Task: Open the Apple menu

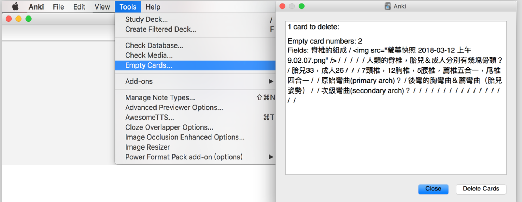Action: pyautogui.click(x=15, y=7)
